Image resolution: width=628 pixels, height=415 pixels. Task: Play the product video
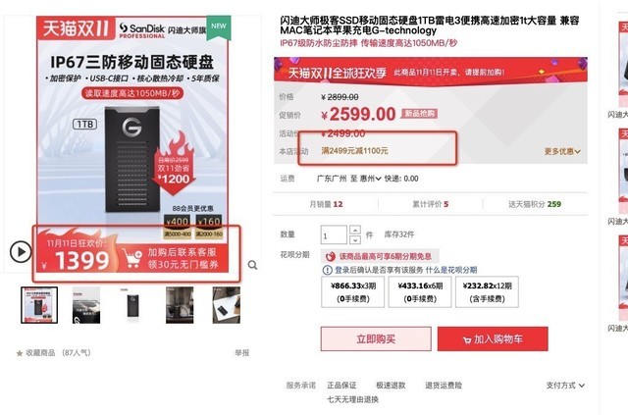click(21, 252)
